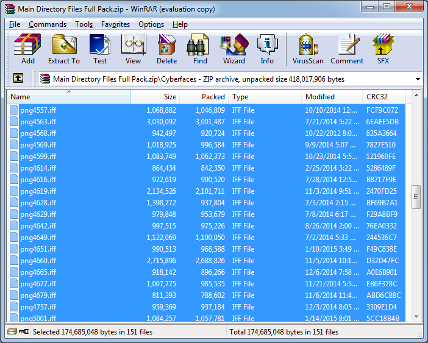This screenshot has width=428, height=343.
Task: Open the Extract To tool
Action: pyautogui.click(x=64, y=49)
